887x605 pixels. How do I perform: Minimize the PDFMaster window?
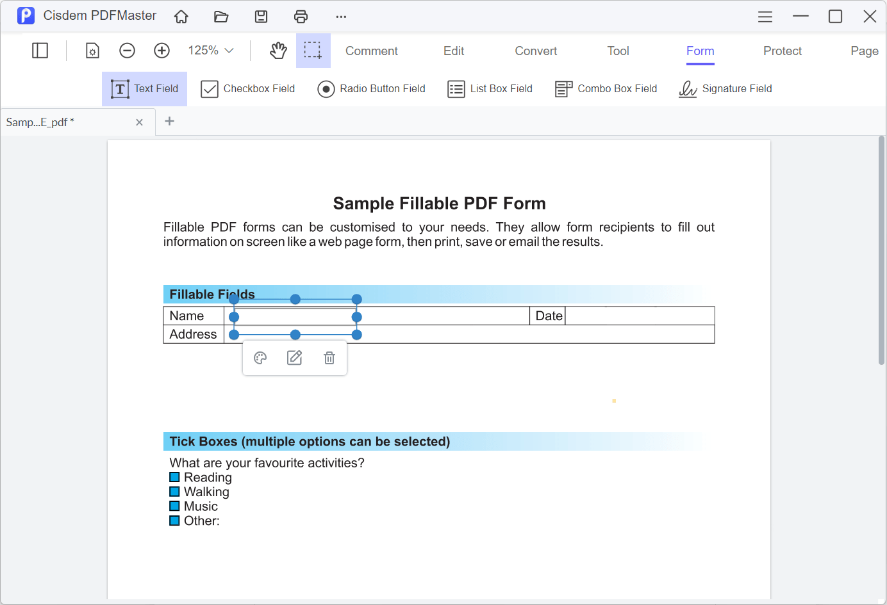pos(800,16)
